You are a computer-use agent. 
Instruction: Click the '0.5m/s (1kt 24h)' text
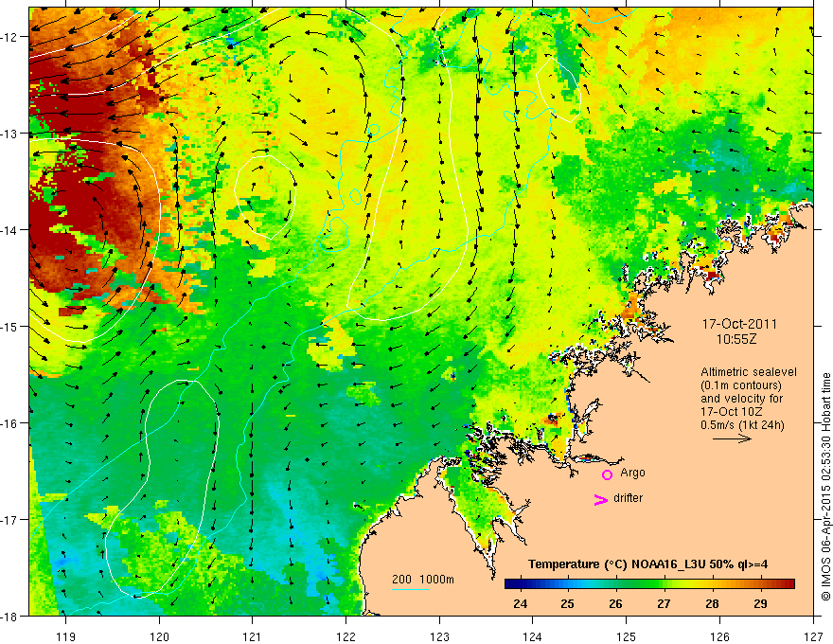[x=743, y=425]
